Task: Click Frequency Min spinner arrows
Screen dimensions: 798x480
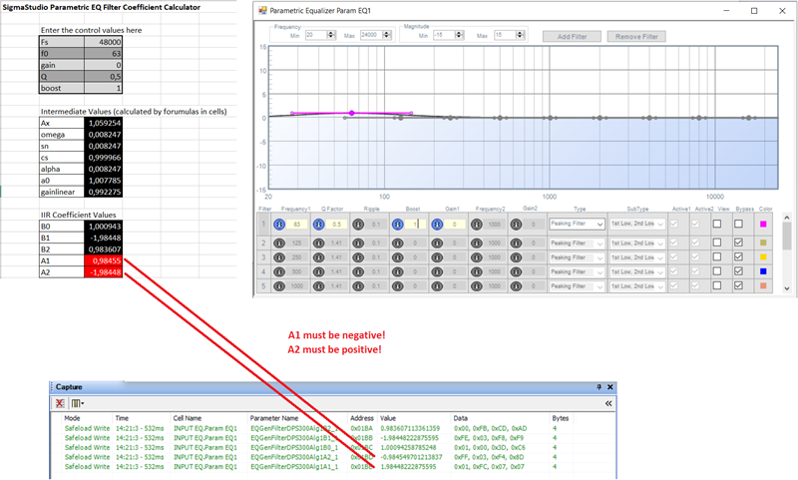Action: 331,35
